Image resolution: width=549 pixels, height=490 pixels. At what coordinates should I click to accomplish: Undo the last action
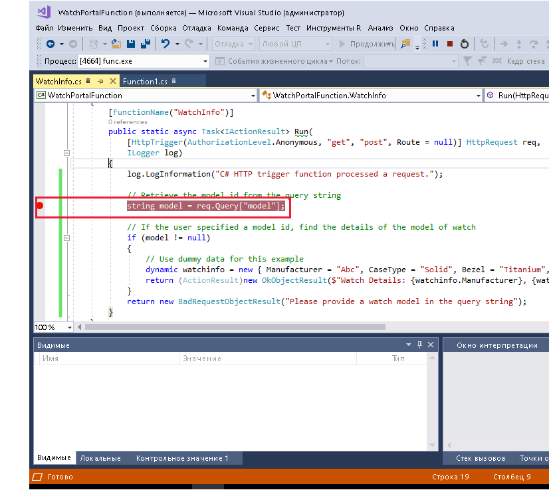click(x=165, y=44)
